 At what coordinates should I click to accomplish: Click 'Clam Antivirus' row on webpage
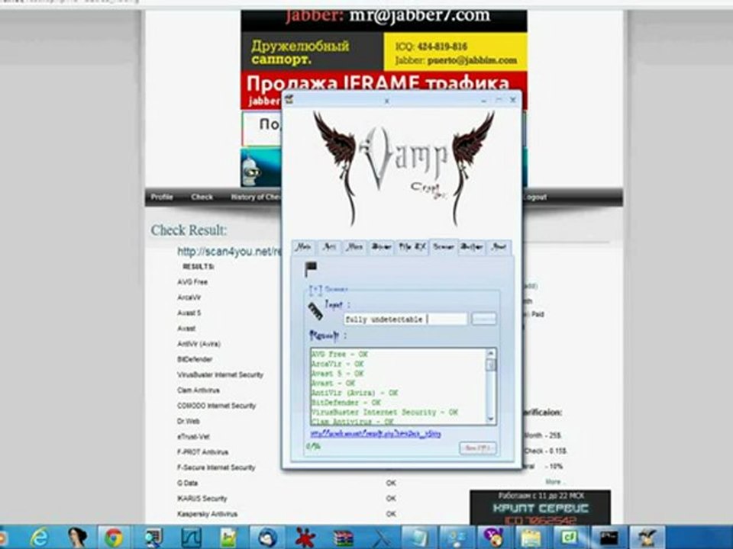pos(199,390)
